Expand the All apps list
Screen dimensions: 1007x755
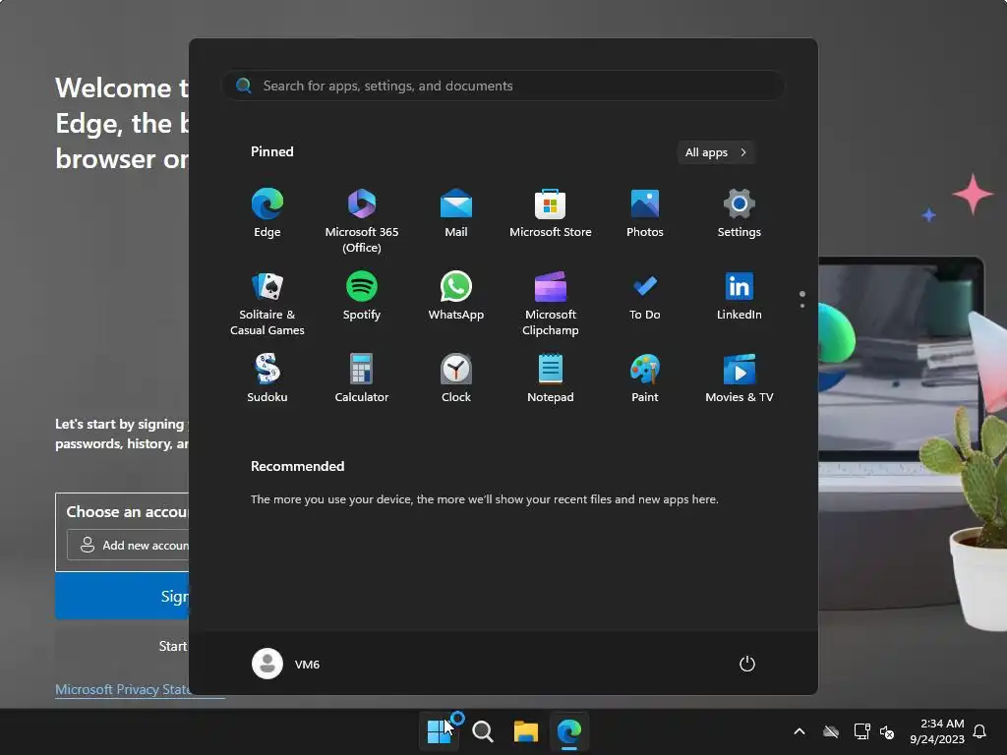tap(716, 152)
